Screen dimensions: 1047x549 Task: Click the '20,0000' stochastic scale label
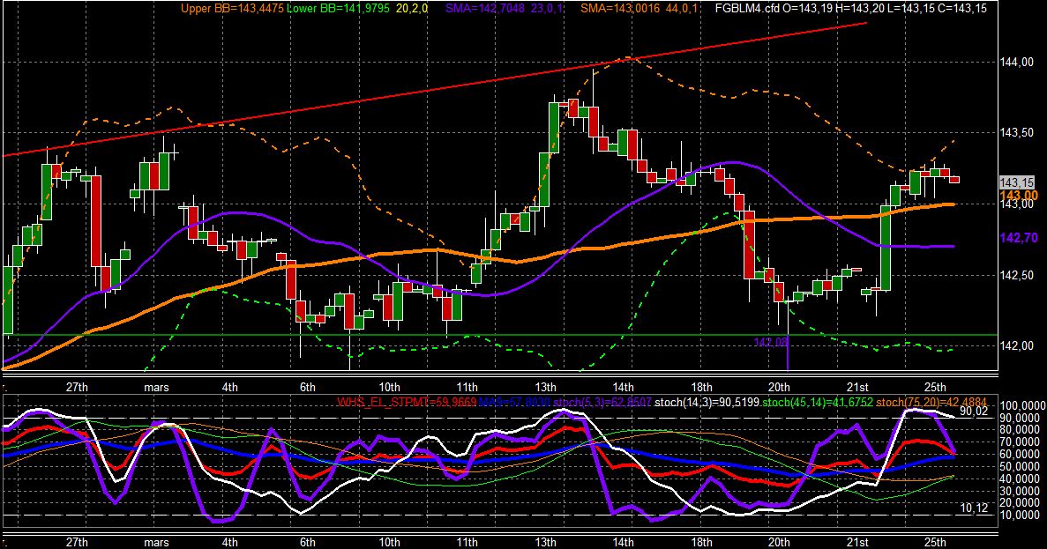(x=1020, y=502)
